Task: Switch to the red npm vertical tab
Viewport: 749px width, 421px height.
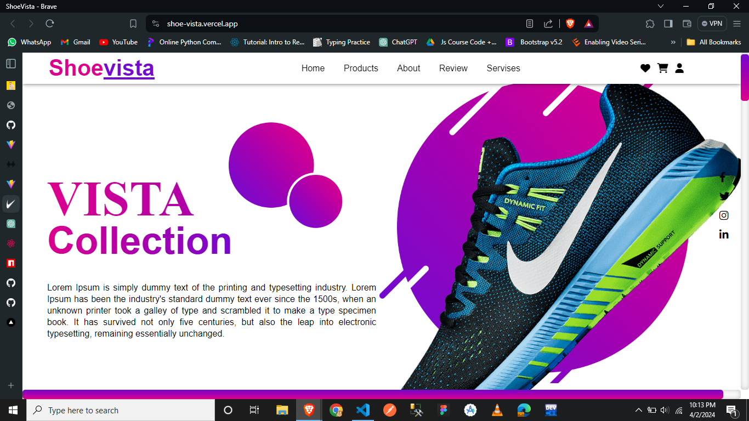Action: coord(11,263)
